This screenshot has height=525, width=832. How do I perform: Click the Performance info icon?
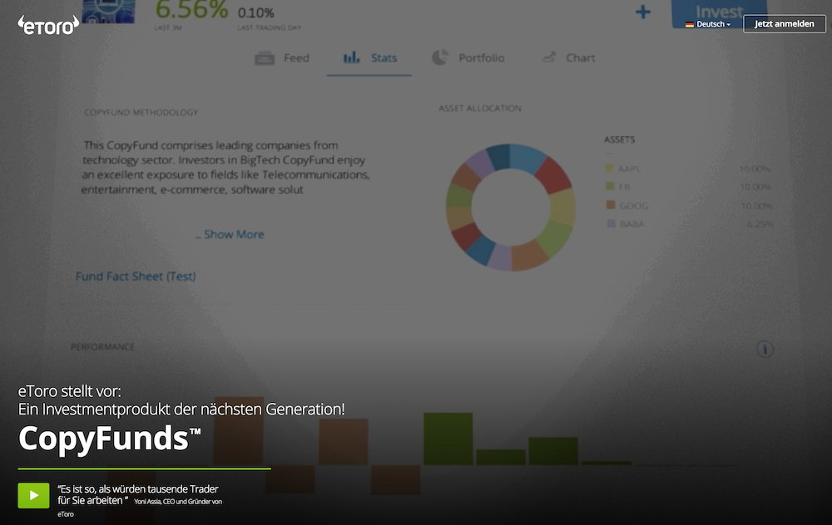pyautogui.click(x=765, y=349)
